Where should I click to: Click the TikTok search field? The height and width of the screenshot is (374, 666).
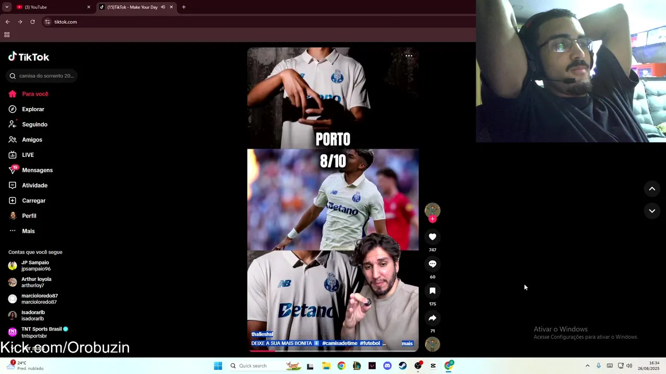click(x=42, y=76)
